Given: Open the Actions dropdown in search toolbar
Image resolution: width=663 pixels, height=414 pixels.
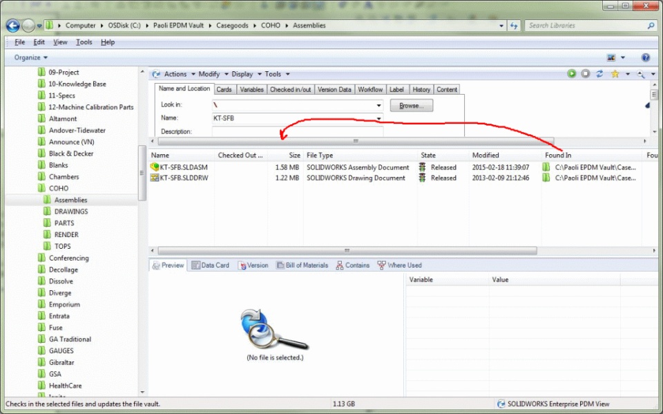Looking at the screenshot, I should (x=180, y=74).
